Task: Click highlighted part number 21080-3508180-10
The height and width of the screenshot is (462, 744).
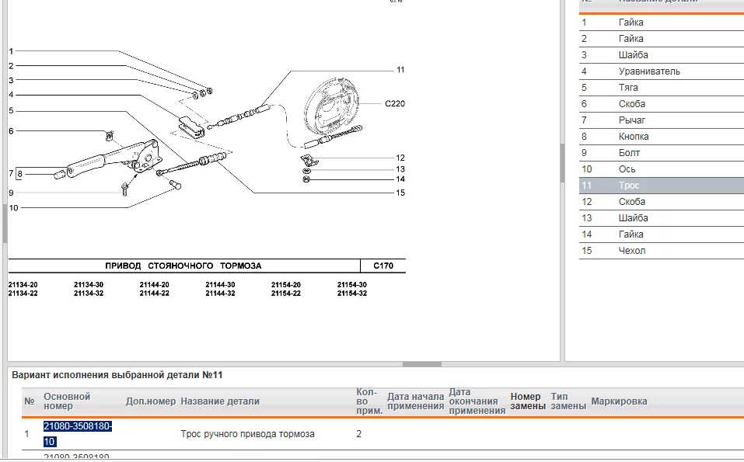Action: [x=78, y=433]
